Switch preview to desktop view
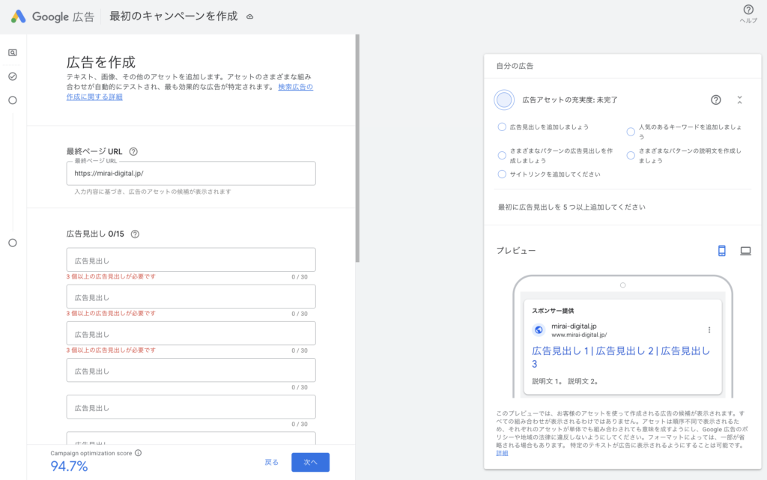 [745, 250]
